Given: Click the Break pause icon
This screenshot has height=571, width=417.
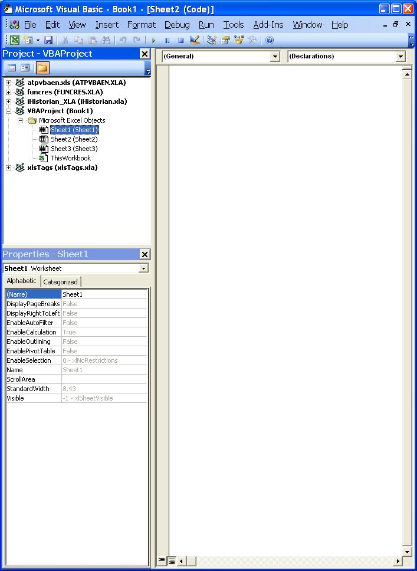Looking at the screenshot, I should (167, 40).
